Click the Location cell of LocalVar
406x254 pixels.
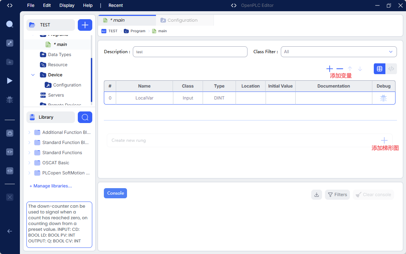251,98
